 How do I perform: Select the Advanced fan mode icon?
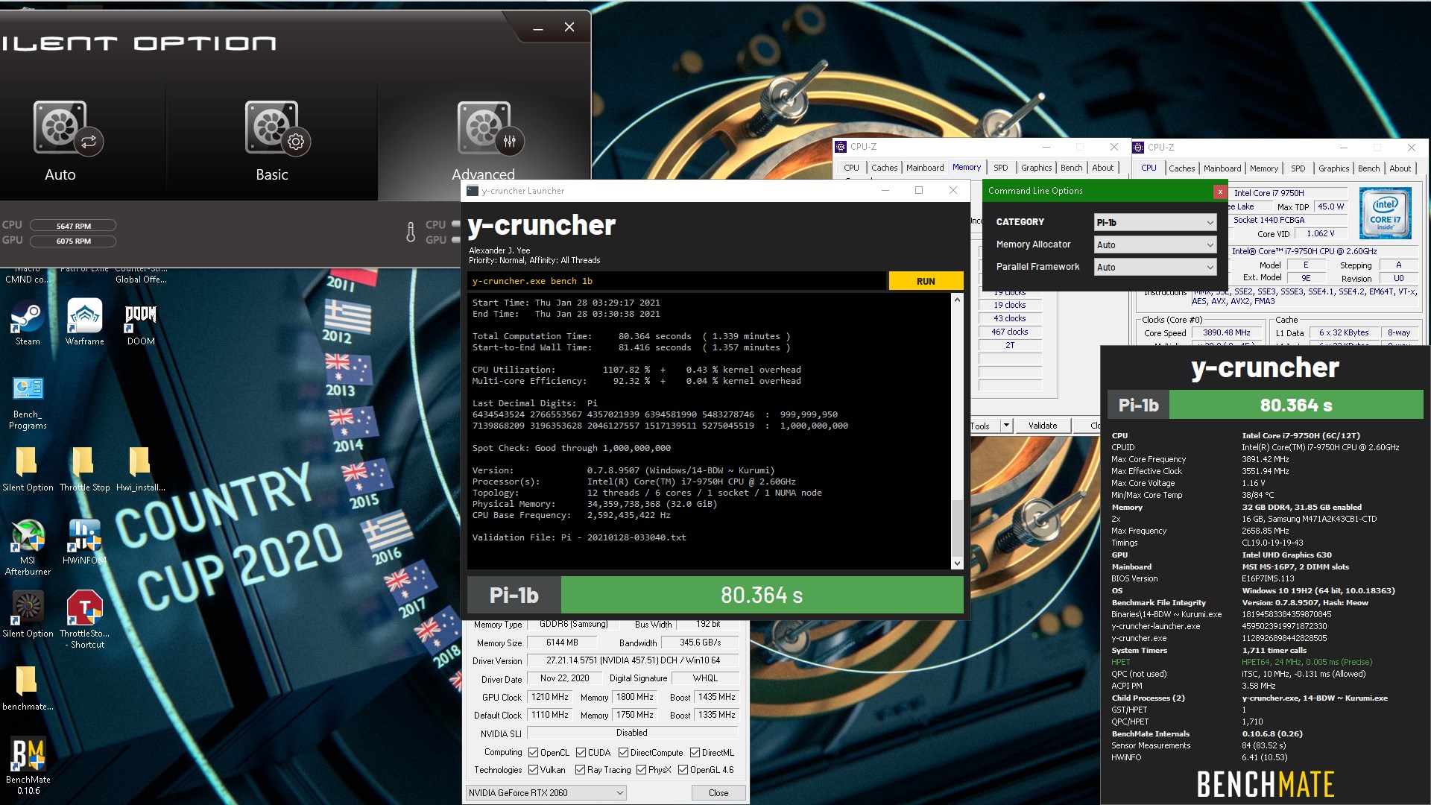[491, 128]
